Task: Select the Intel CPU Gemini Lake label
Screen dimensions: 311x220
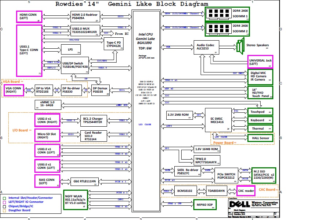Action: pyautogui.click(x=145, y=38)
